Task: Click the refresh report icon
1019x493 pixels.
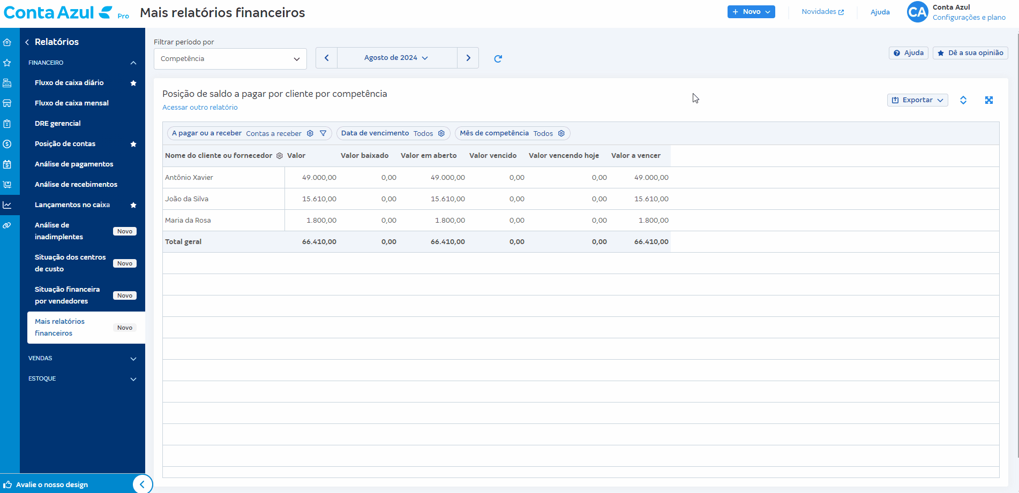Action: pyautogui.click(x=498, y=58)
